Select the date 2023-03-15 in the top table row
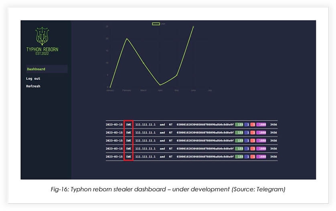336x211 pixels. click(x=114, y=125)
